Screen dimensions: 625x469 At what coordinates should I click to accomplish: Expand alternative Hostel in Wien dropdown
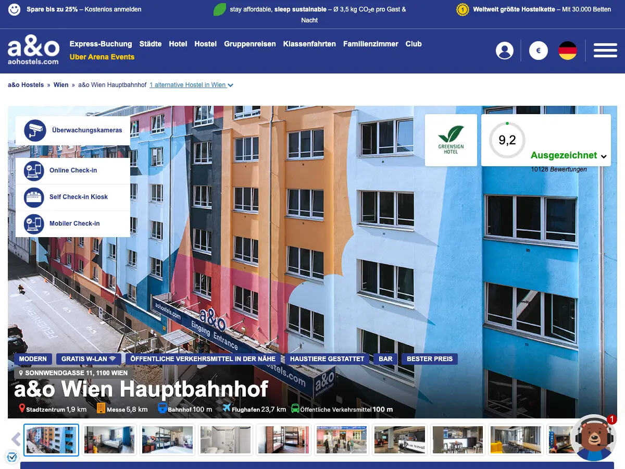tap(191, 85)
